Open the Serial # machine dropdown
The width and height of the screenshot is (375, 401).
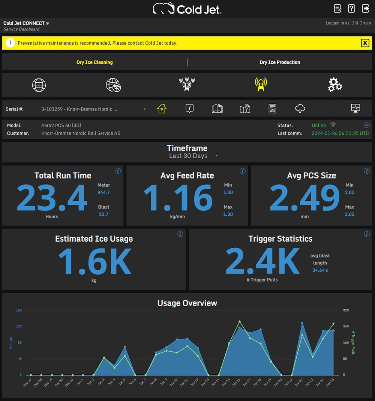coord(93,109)
